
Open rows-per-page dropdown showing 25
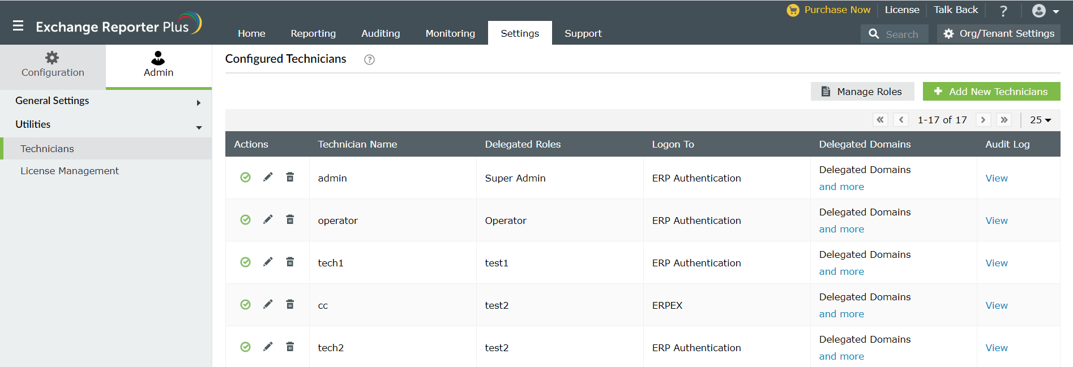pyautogui.click(x=1040, y=120)
